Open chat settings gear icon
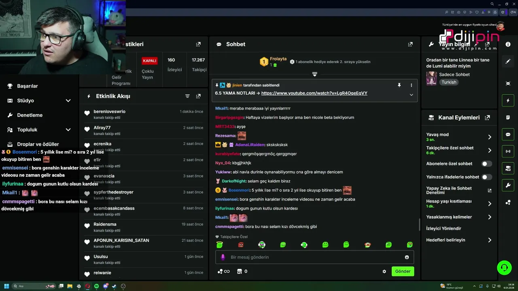 coord(384,272)
